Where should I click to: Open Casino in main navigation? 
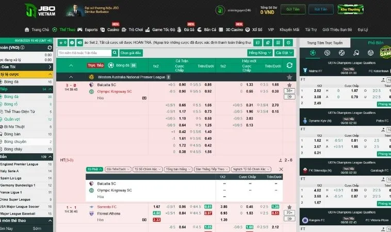click(113, 30)
